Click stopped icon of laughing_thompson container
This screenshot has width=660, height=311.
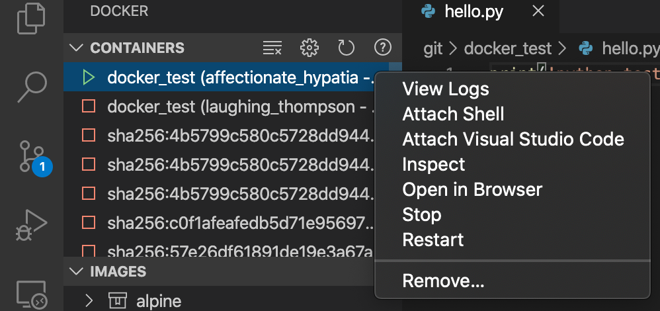click(89, 107)
